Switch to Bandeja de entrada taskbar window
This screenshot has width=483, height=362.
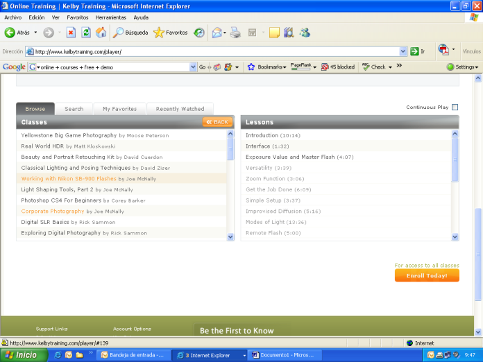click(x=133, y=356)
